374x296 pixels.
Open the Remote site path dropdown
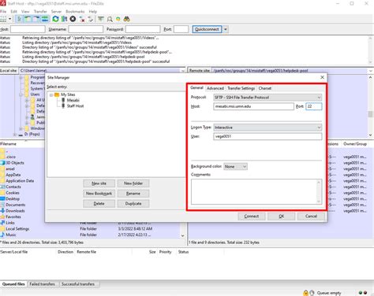[x=371, y=71]
